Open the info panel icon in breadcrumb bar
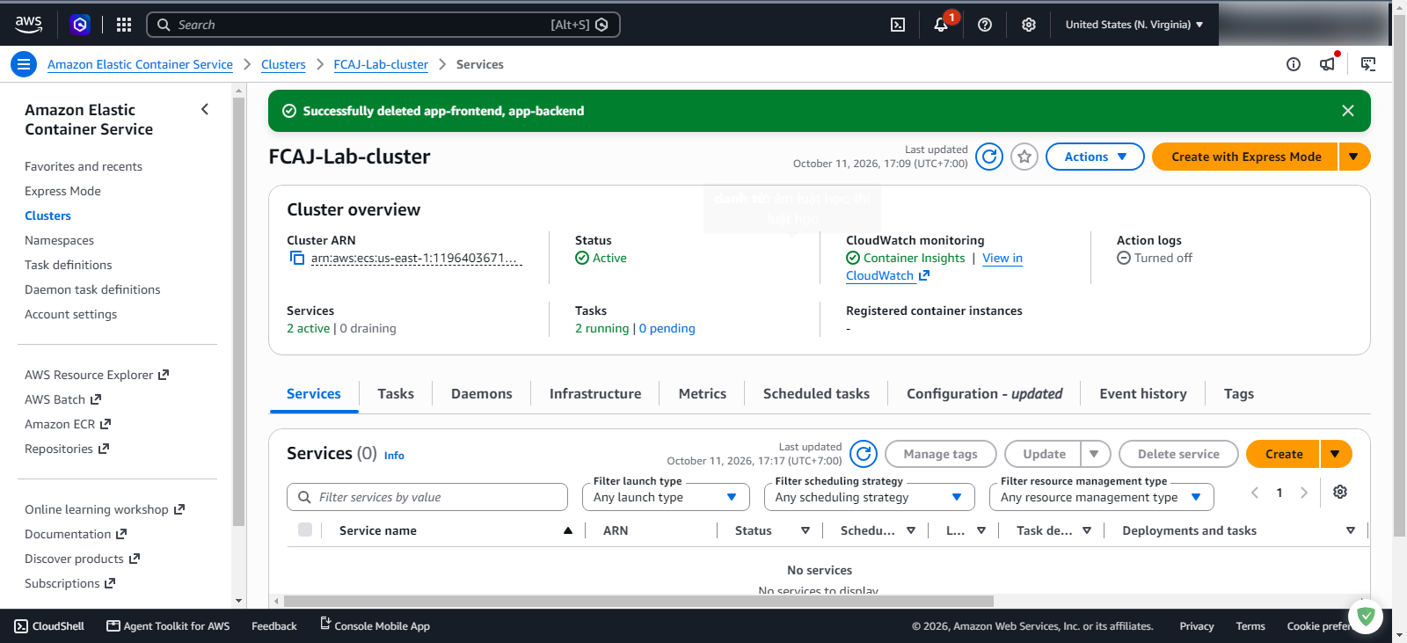 tap(1294, 64)
